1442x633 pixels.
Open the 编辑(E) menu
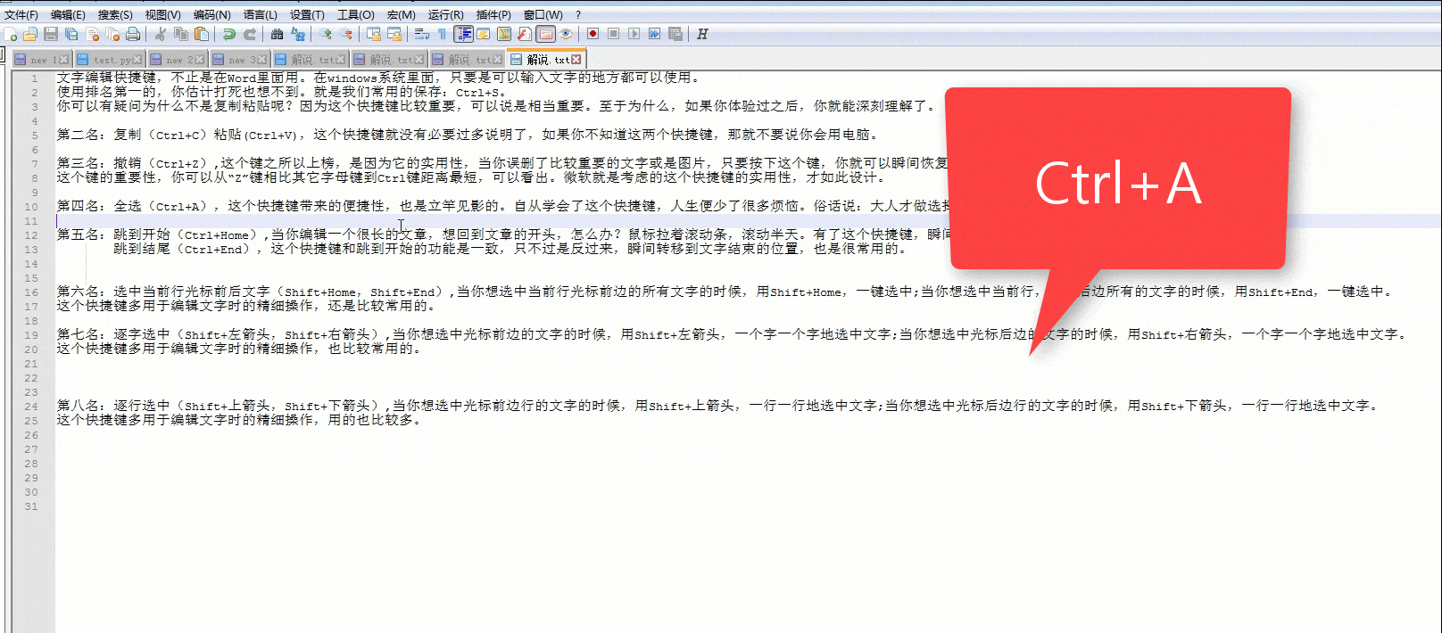(68, 14)
